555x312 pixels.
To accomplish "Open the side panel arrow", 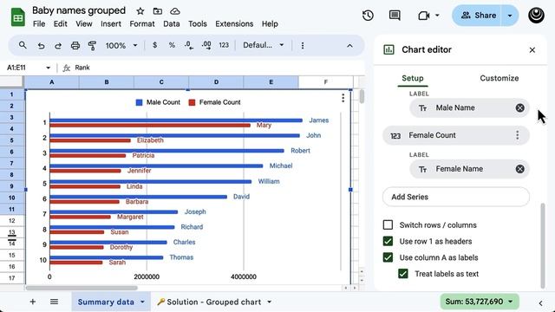I will coord(540,303).
